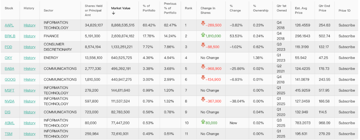Viewport: 360px width, 140px height.
Task: Sort by the Stock column header
Action: pyautogui.click(x=9, y=8)
